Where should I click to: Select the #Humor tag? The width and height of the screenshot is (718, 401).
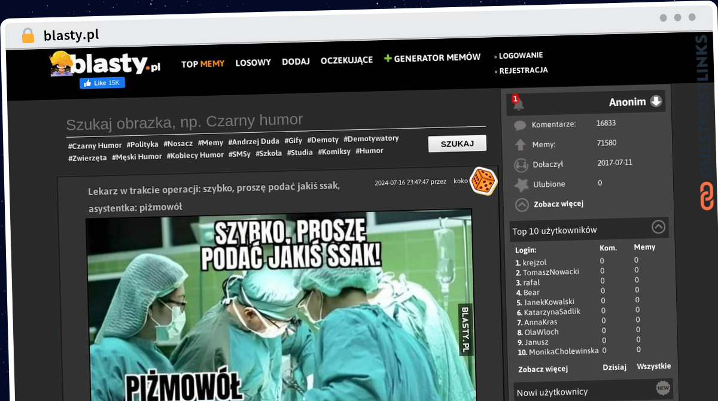[x=369, y=151]
